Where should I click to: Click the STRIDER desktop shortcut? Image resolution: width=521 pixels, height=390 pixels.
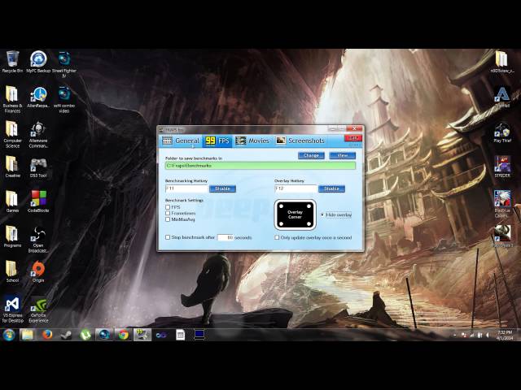coord(502,167)
